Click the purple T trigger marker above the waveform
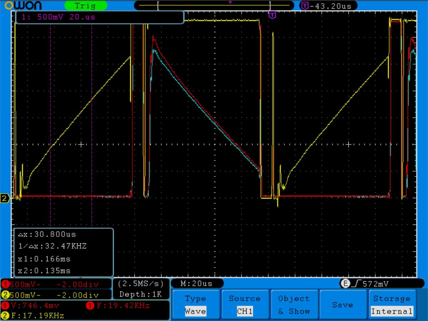 (x=272, y=15)
